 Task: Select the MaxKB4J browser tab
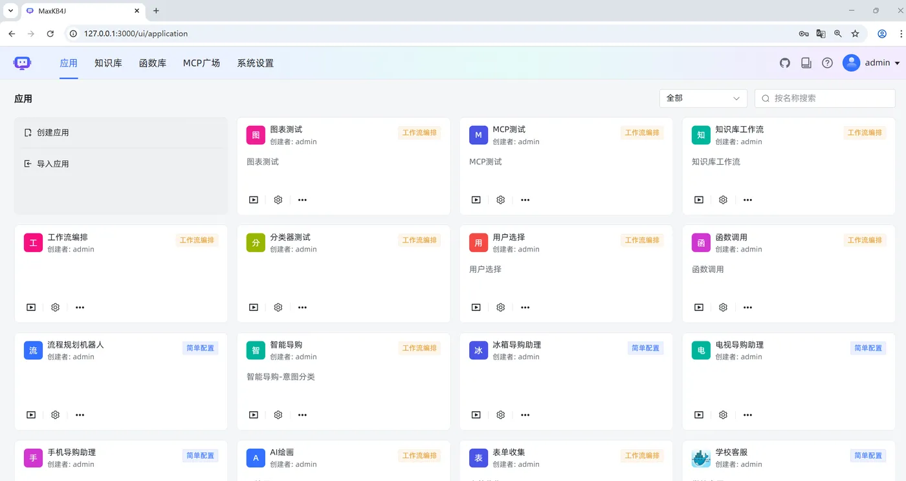(83, 11)
